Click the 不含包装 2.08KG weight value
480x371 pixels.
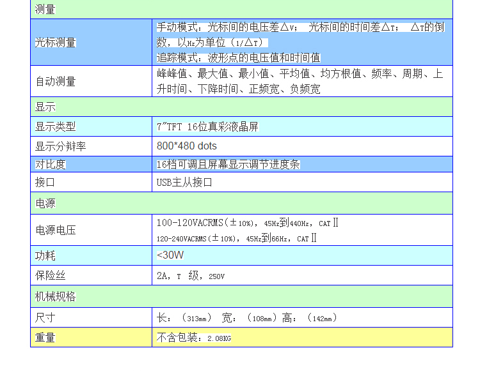click(194, 337)
